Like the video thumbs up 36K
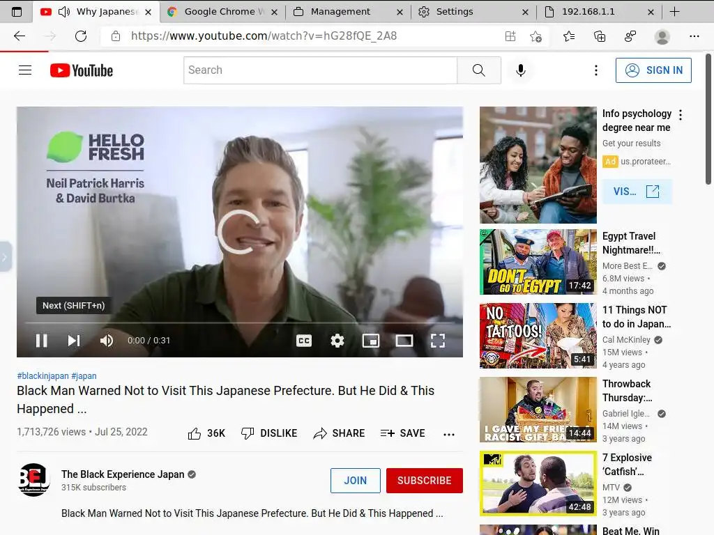Viewport: 714px width, 535px height. (206, 433)
